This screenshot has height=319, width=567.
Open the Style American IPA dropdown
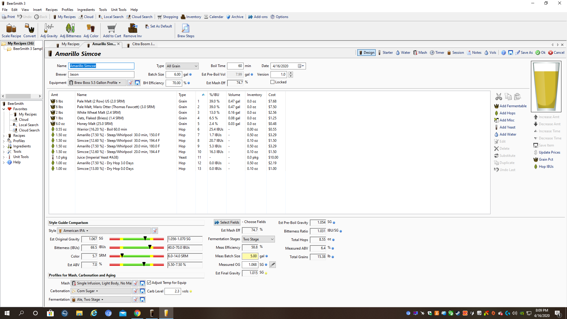pos(104,231)
